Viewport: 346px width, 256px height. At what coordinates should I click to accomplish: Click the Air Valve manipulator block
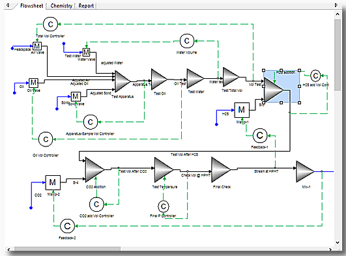(x=37, y=46)
